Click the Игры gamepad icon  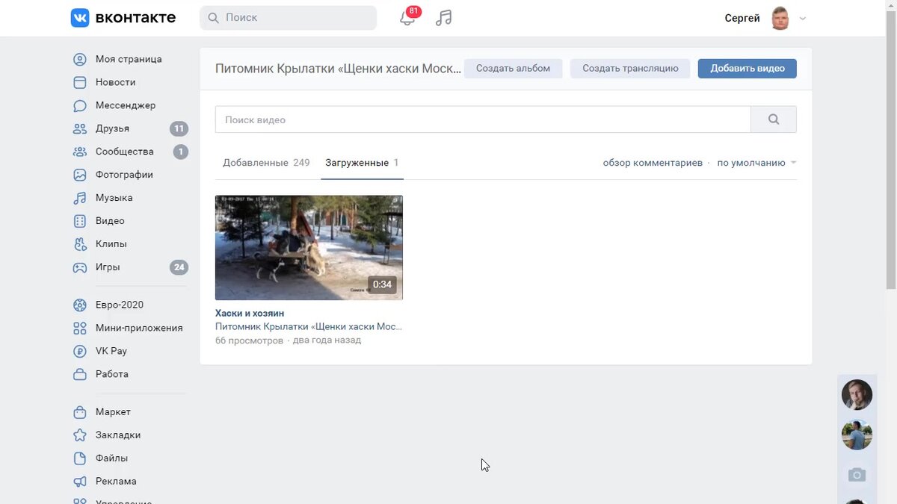pyautogui.click(x=80, y=267)
